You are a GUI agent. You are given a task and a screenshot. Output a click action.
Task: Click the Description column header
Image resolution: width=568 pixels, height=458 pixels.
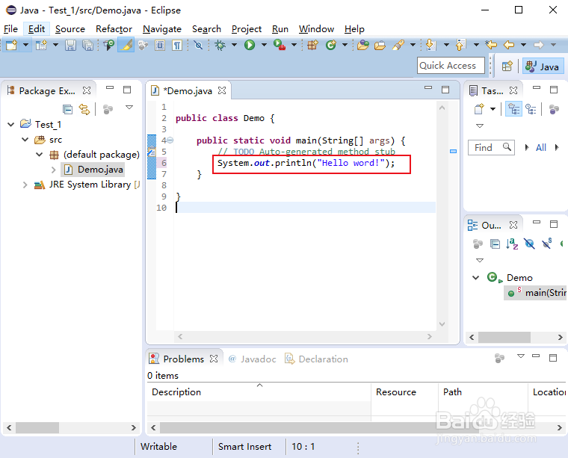(x=259, y=392)
